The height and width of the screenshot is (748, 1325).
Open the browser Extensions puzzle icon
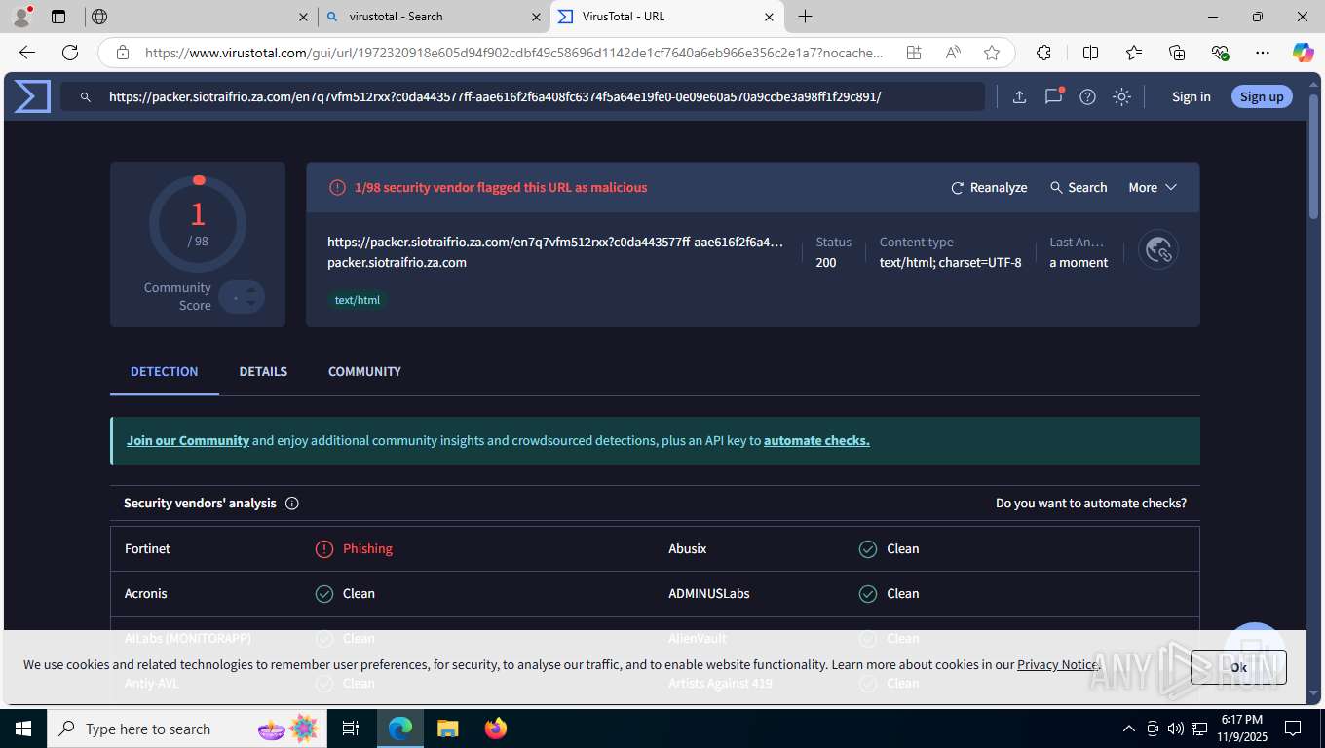coord(1043,53)
